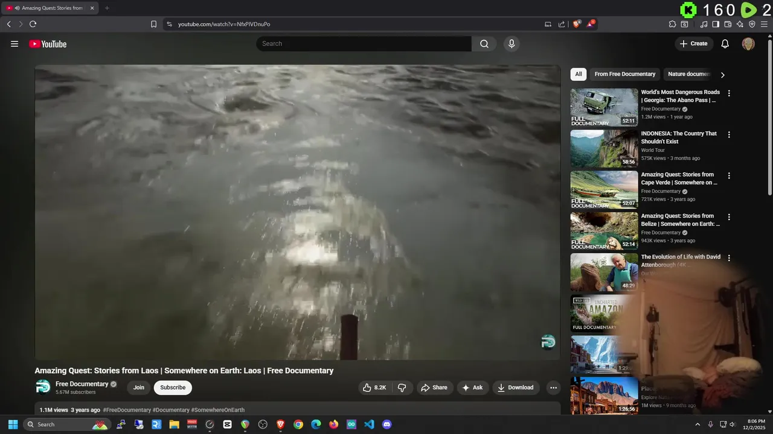This screenshot has height=434, width=773.
Task: Focus the YouTube search field
Action: click(x=364, y=43)
